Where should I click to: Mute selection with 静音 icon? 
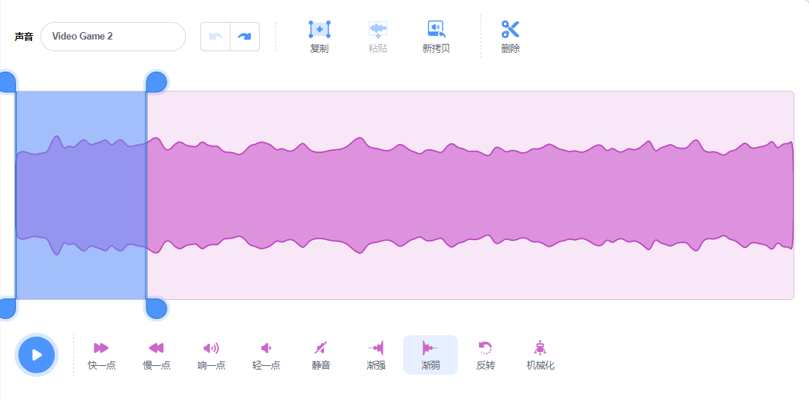click(321, 348)
